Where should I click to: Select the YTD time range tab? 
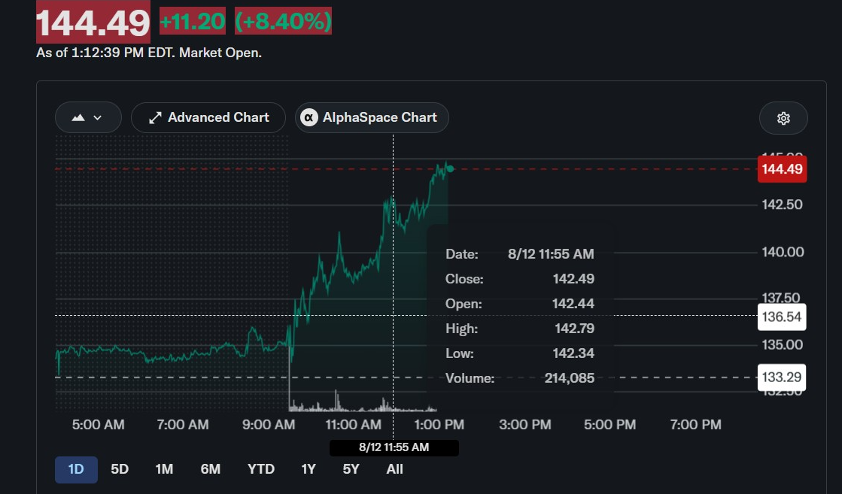261,469
